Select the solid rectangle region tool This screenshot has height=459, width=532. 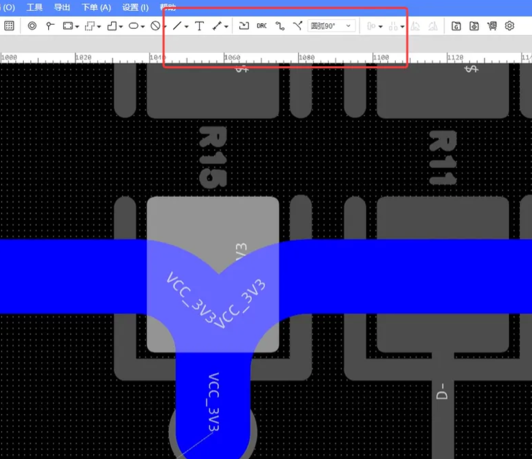click(x=68, y=26)
